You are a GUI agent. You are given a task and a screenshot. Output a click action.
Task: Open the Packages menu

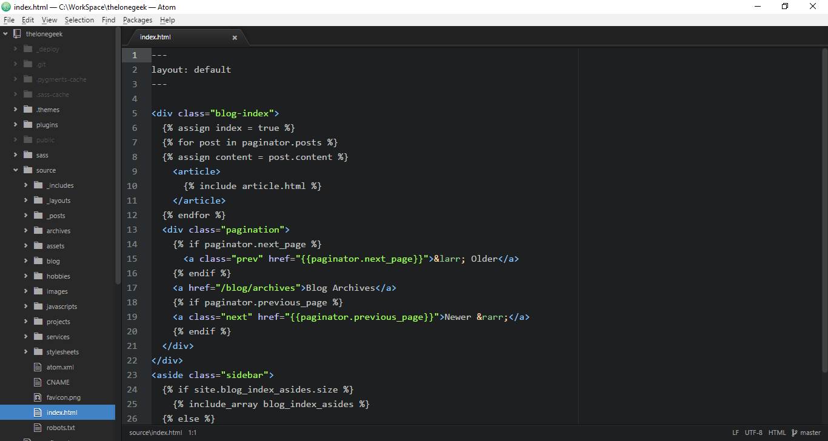[x=138, y=19]
